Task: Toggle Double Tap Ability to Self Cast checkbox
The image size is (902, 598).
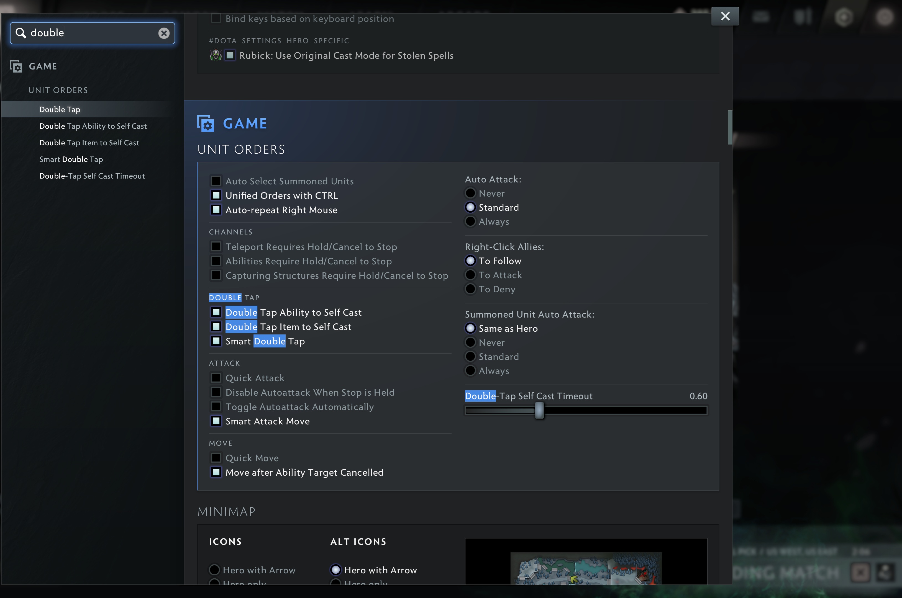Action: (216, 312)
